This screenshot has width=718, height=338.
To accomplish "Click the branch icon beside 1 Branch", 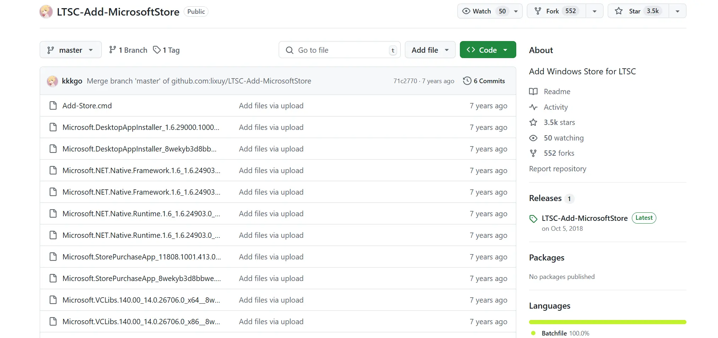I will (x=112, y=50).
